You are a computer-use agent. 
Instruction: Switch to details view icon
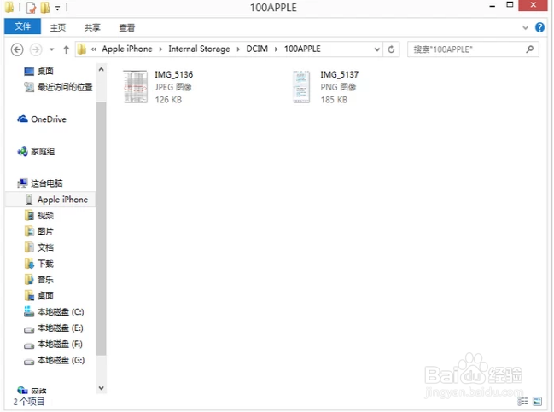[522, 401]
